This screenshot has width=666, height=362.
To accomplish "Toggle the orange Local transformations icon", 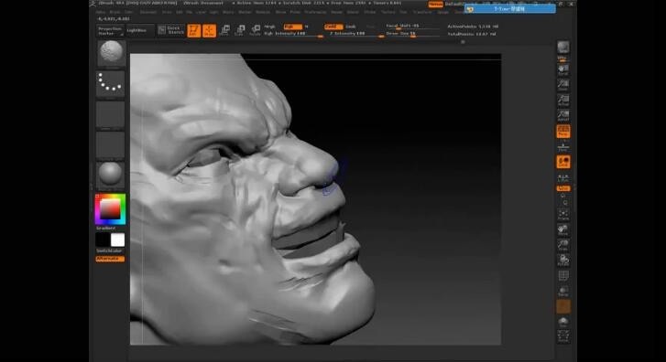I will [x=563, y=162].
